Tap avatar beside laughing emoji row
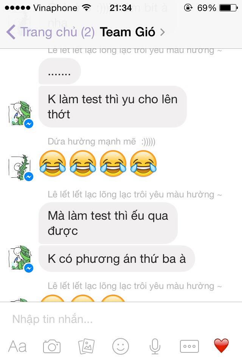This screenshot has width=242, height=363. (21, 168)
